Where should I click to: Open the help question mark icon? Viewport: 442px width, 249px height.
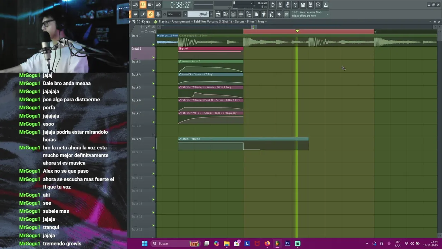point(295,5)
